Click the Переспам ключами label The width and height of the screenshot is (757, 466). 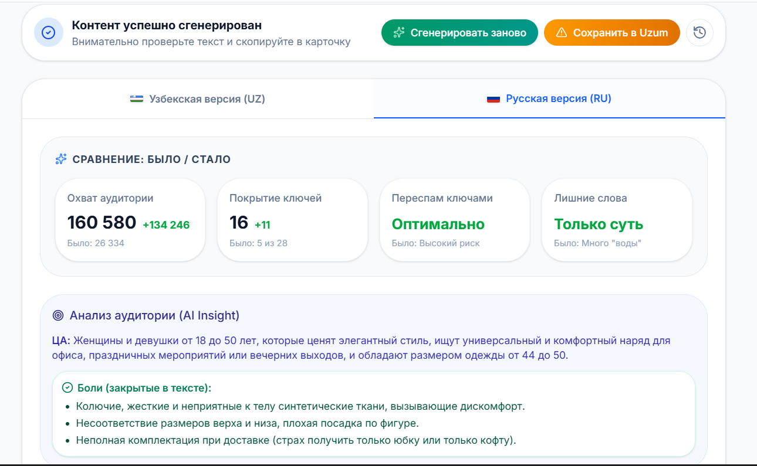click(442, 198)
